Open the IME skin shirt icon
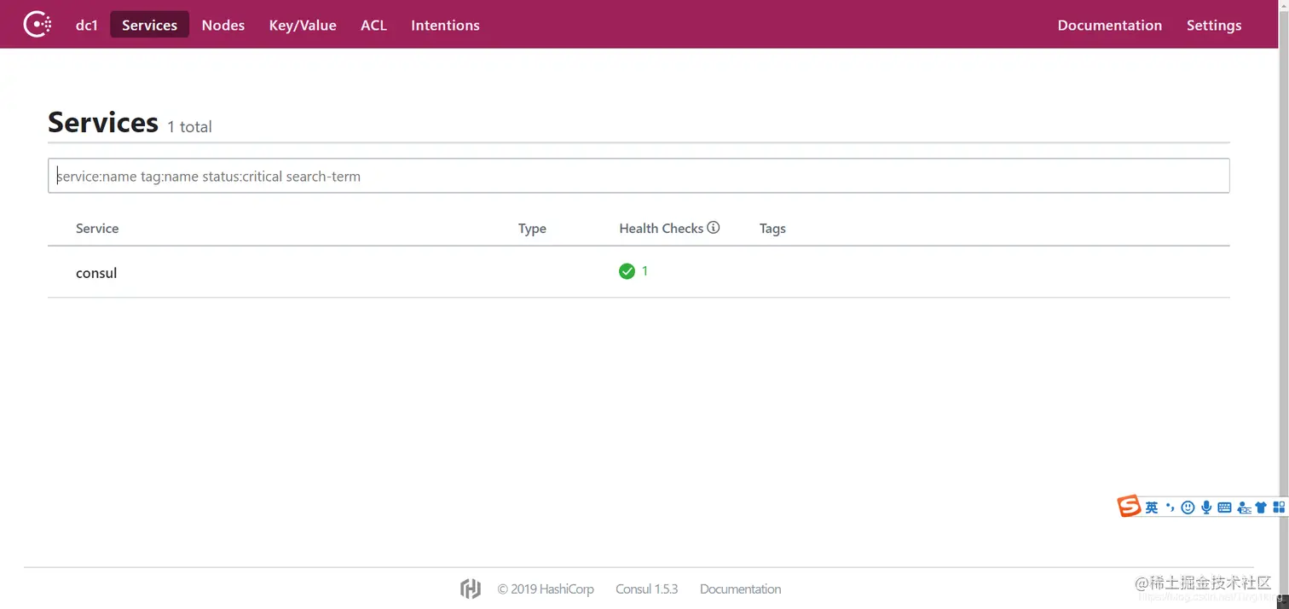The width and height of the screenshot is (1289, 609). 1261,507
